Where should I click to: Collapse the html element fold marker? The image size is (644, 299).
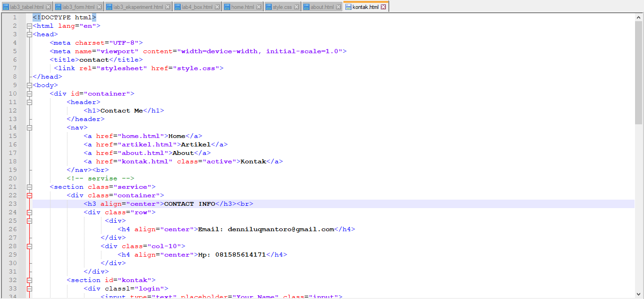29,25
